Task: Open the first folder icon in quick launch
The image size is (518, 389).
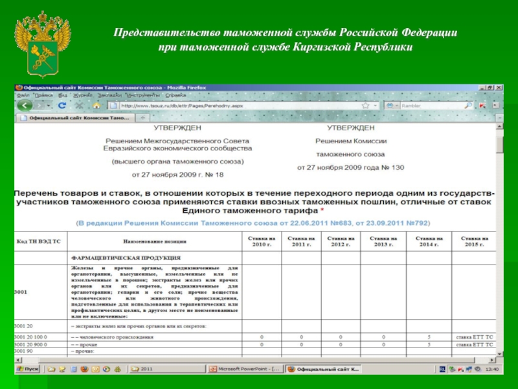Action: (51, 369)
